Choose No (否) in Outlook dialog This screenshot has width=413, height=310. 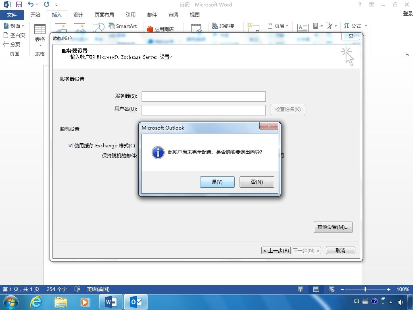(257, 182)
